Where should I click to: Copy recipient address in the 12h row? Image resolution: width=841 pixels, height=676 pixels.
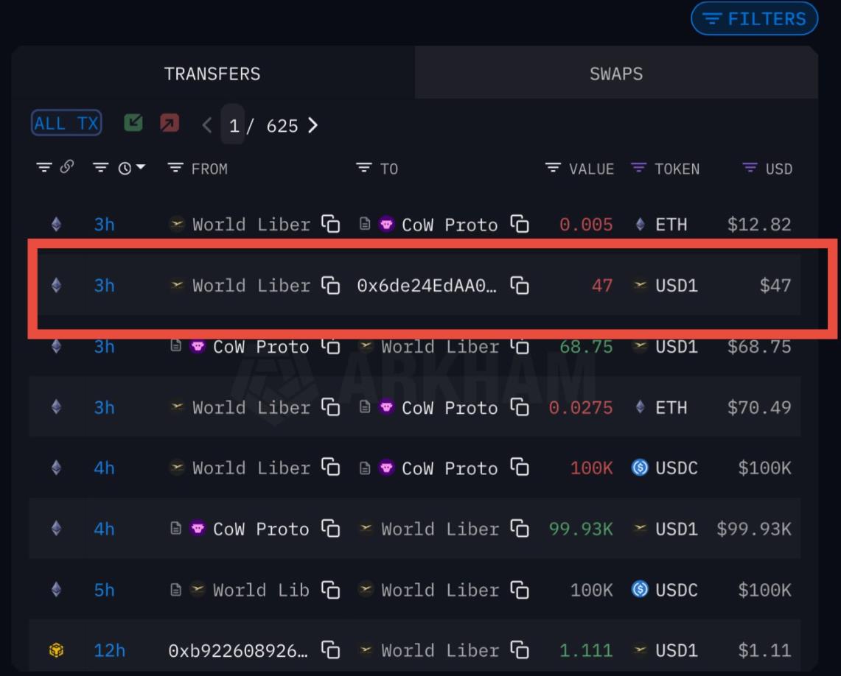(519, 650)
